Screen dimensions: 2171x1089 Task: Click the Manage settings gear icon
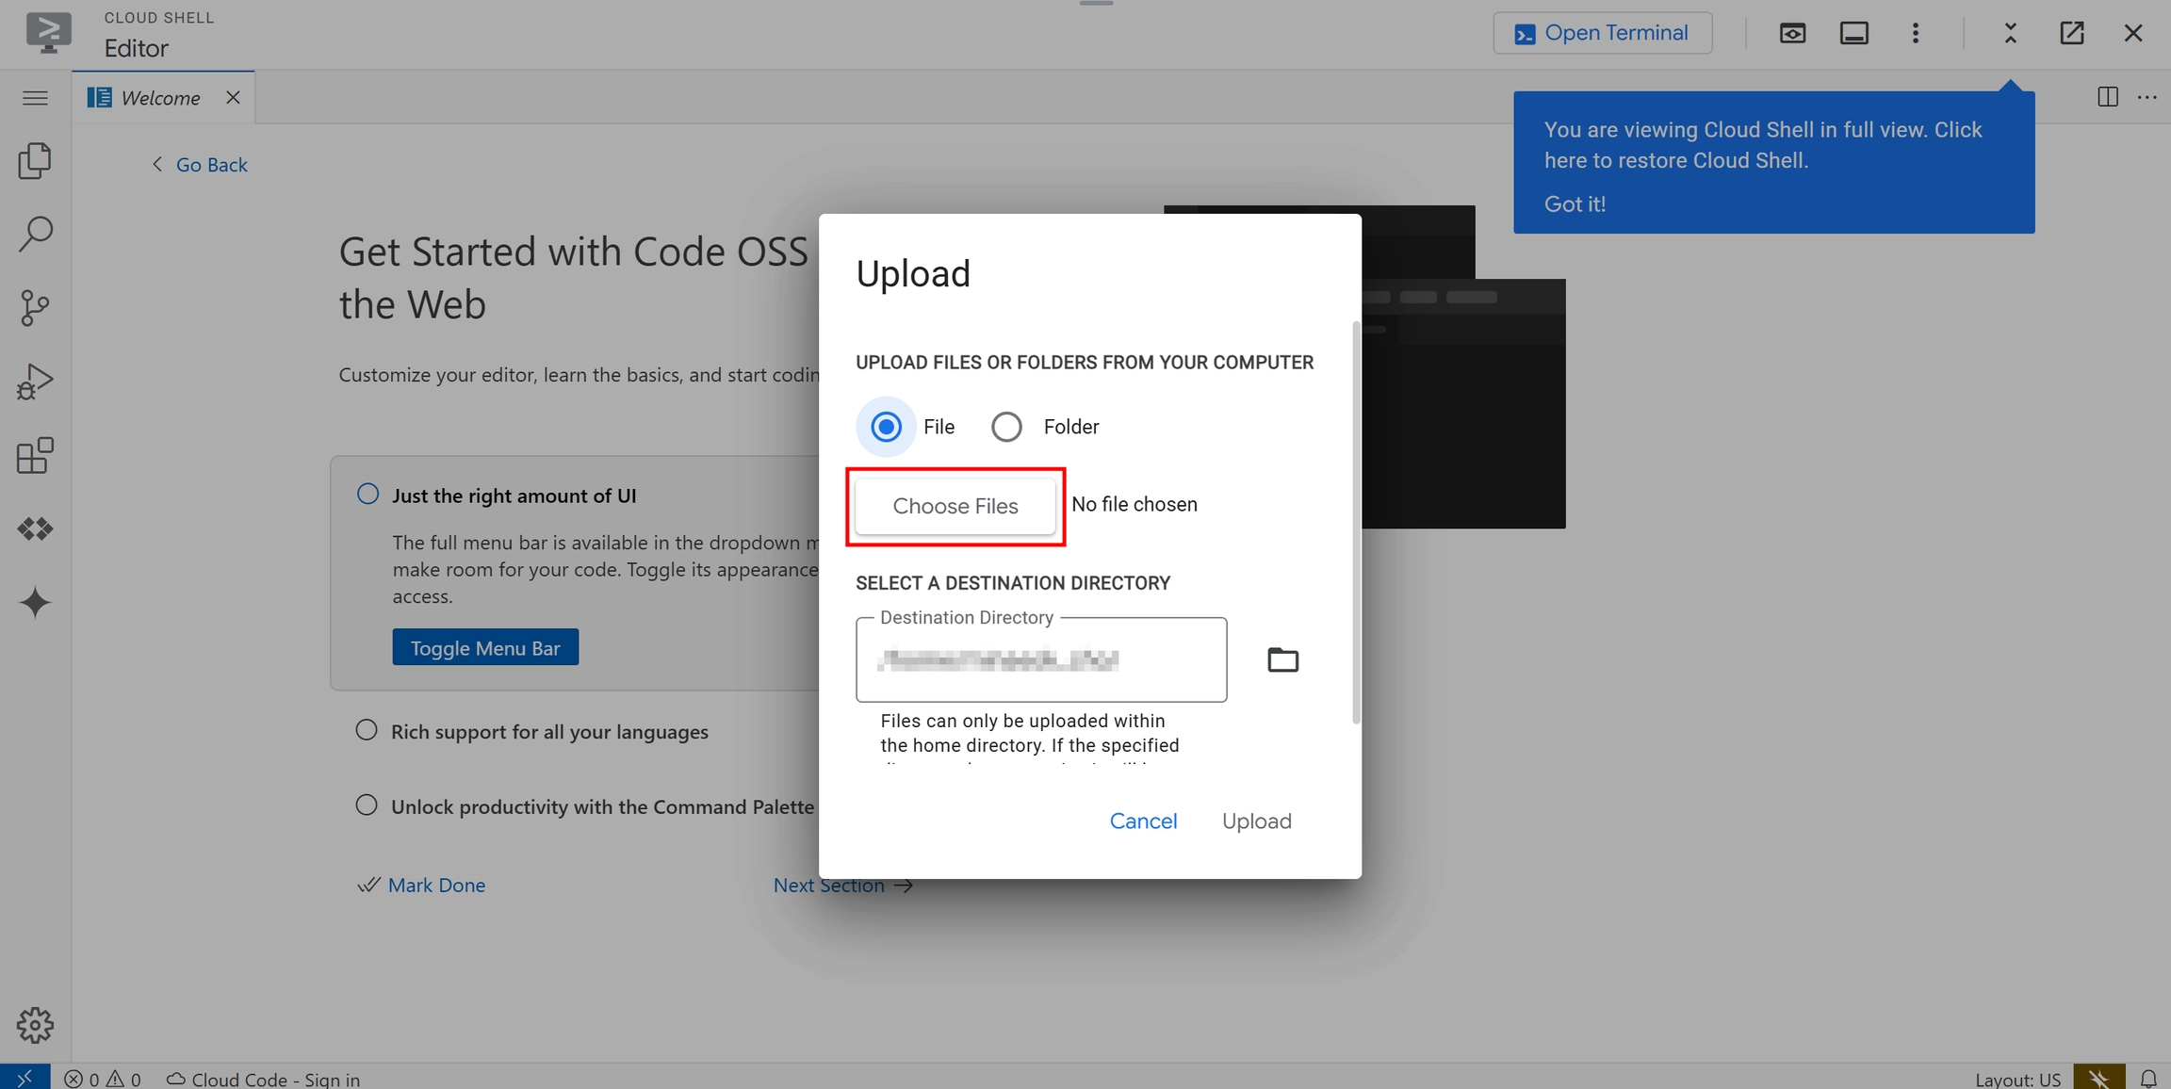pyautogui.click(x=35, y=1025)
